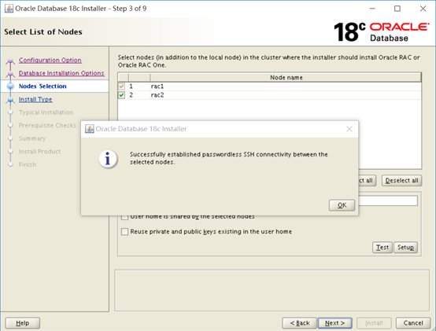This screenshot has width=436, height=331.
Task: Click the Test SSH connectivity button
Action: tap(382, 247)
